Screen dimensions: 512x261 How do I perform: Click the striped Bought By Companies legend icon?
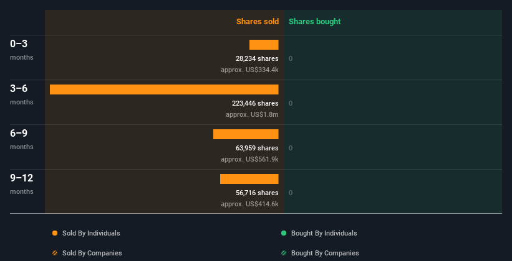click(284, 253)
